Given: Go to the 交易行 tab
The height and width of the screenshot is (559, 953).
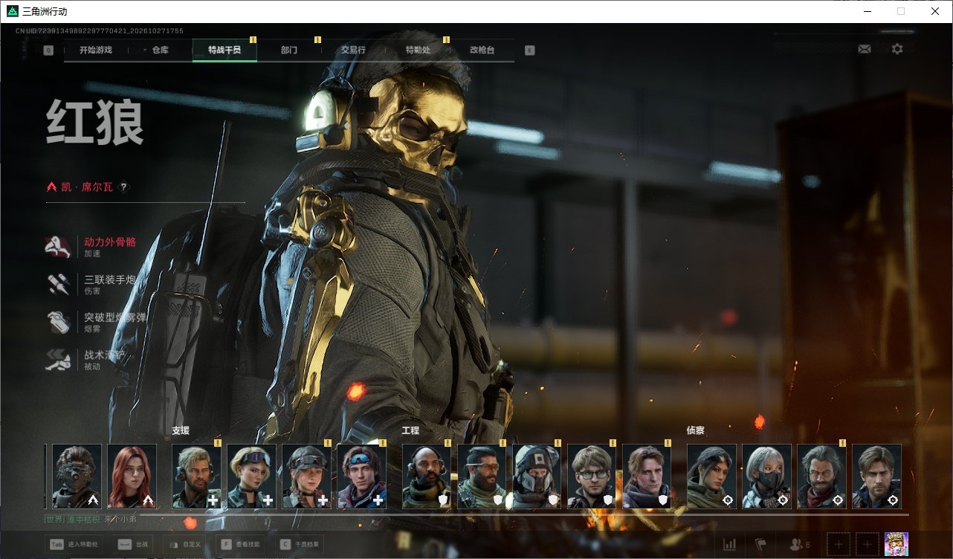Looking at the screenshot, I should pos(353,51).
